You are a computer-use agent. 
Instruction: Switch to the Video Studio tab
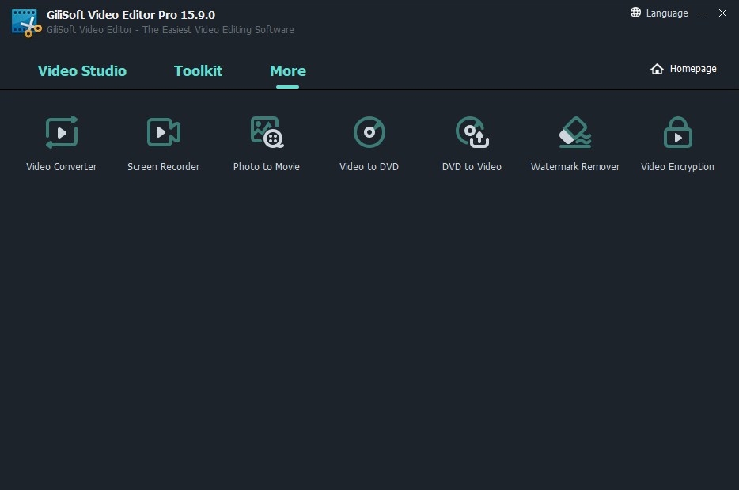pyautogui.click(x=82, y=70)
